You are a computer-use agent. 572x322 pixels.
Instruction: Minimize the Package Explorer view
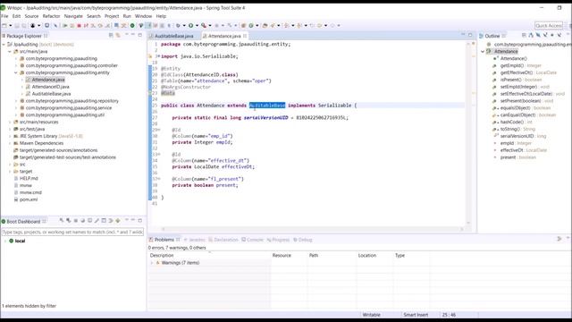(x=133, y=35)
